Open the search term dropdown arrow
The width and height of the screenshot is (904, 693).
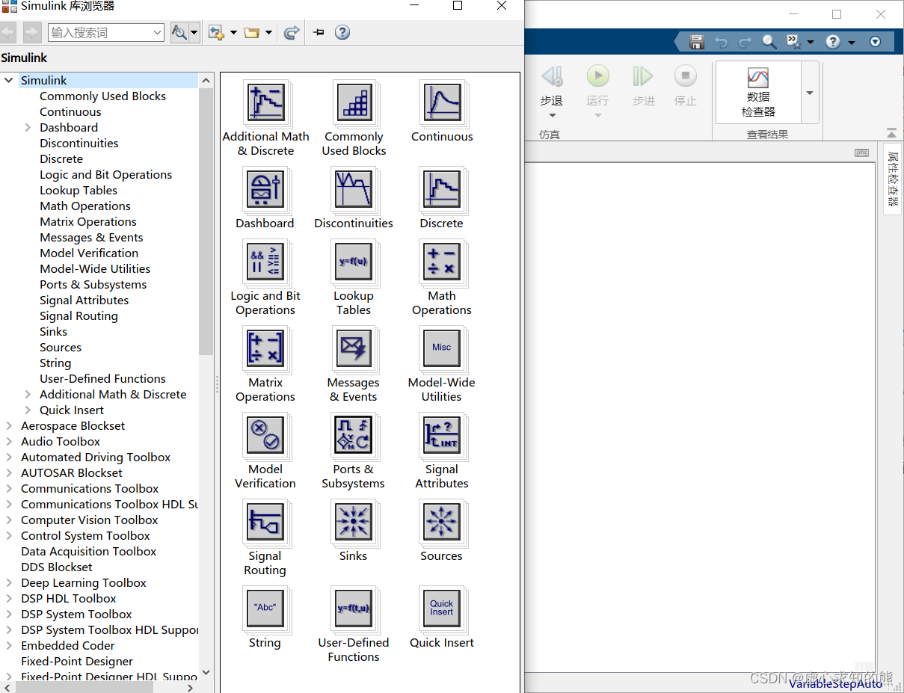pos(157,32)
